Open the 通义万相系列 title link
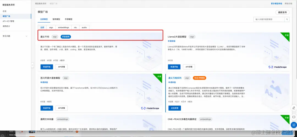 [x=175, y=78]
